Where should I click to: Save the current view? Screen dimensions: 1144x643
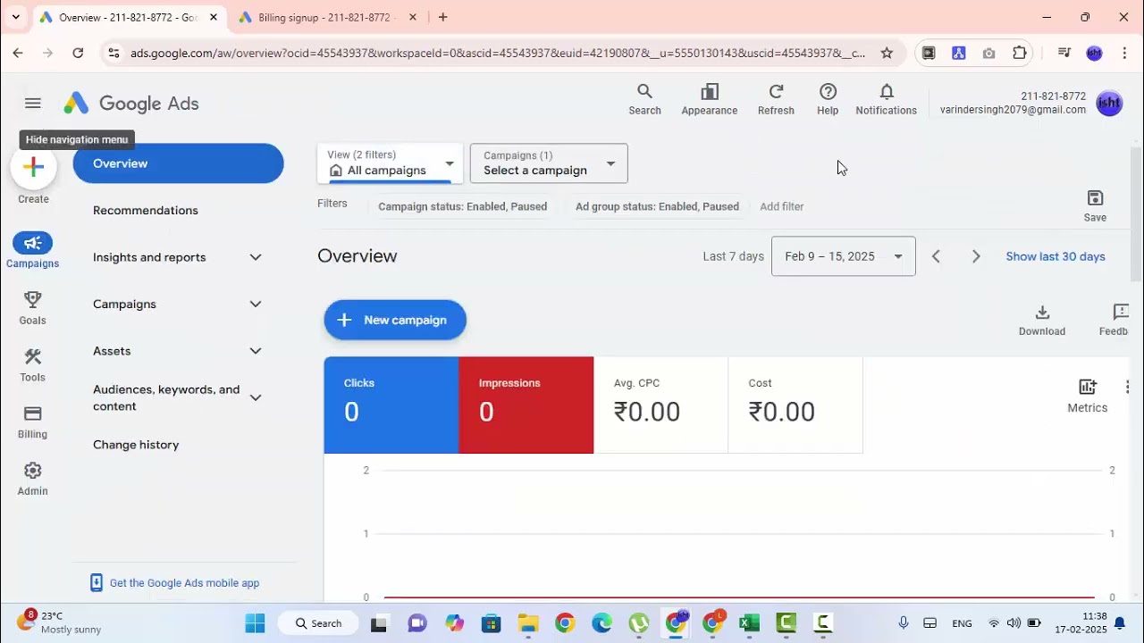pyautogui.click(x=1095, y=205)
